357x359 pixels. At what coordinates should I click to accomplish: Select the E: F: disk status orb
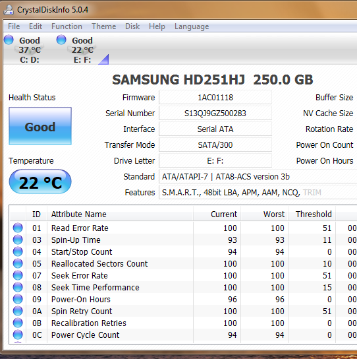tap(61, 40)
